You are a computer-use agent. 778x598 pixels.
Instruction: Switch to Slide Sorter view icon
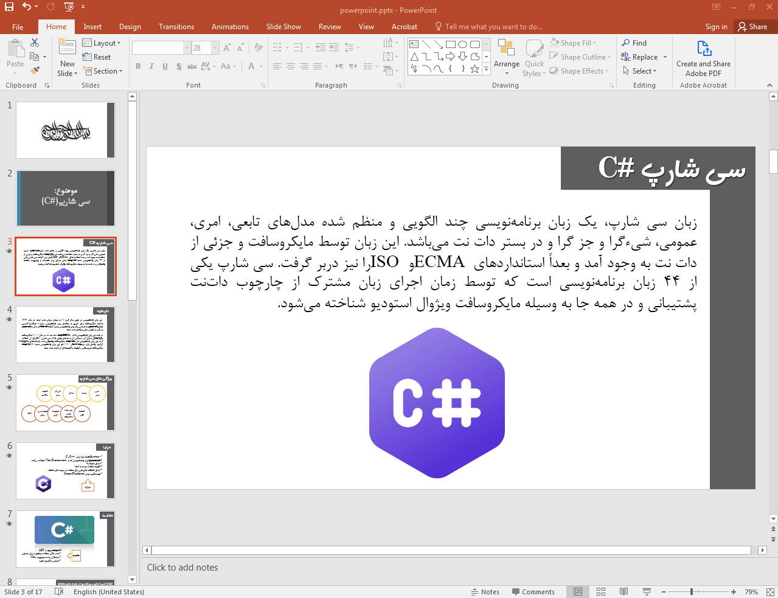click(x=601, y=592)
